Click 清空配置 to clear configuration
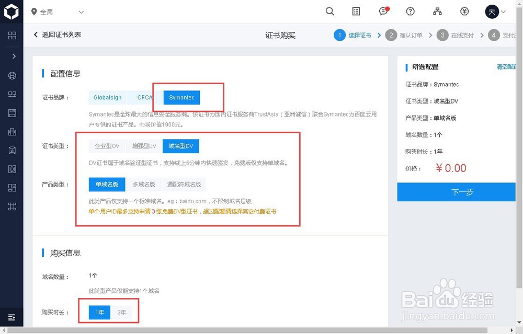 coord(506,67)
